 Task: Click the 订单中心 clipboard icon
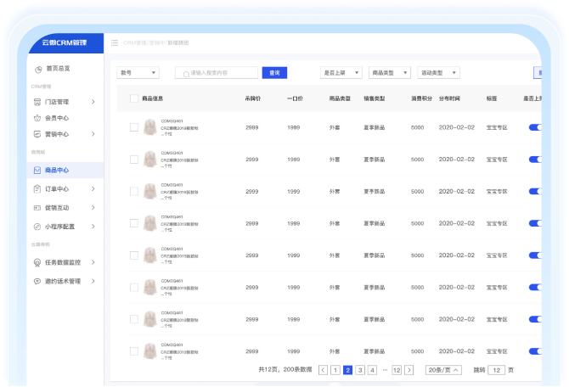click(x=37, y=188)
